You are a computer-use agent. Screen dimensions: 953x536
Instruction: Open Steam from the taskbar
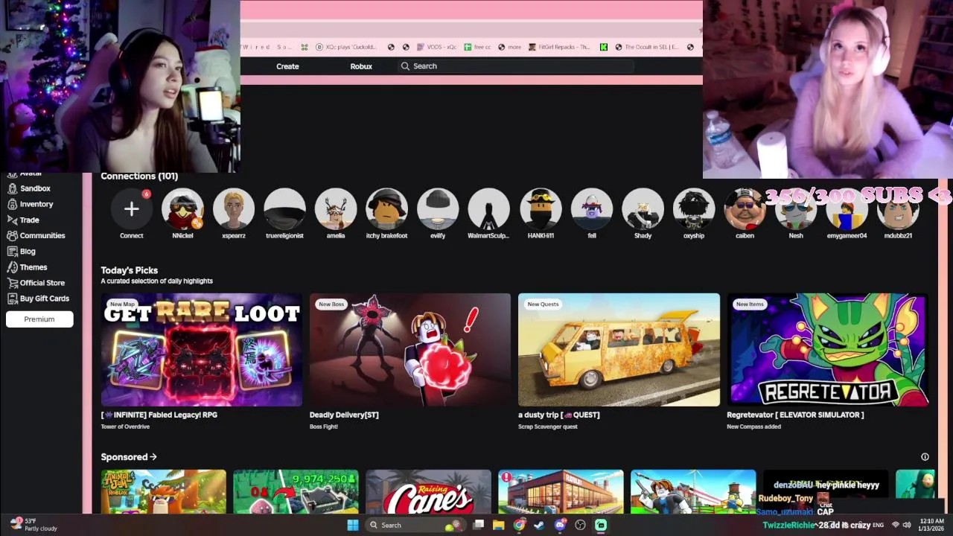pyautogui.click(x=539, y=525)
